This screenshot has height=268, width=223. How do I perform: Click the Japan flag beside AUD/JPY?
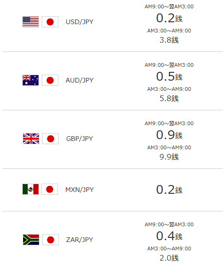(x=50, y=80)
